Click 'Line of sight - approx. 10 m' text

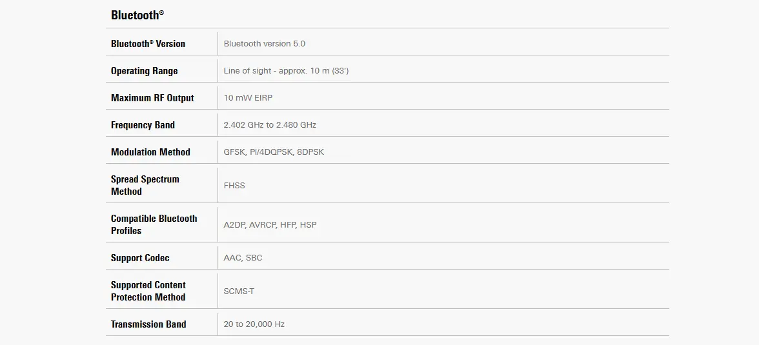point(277,71)
